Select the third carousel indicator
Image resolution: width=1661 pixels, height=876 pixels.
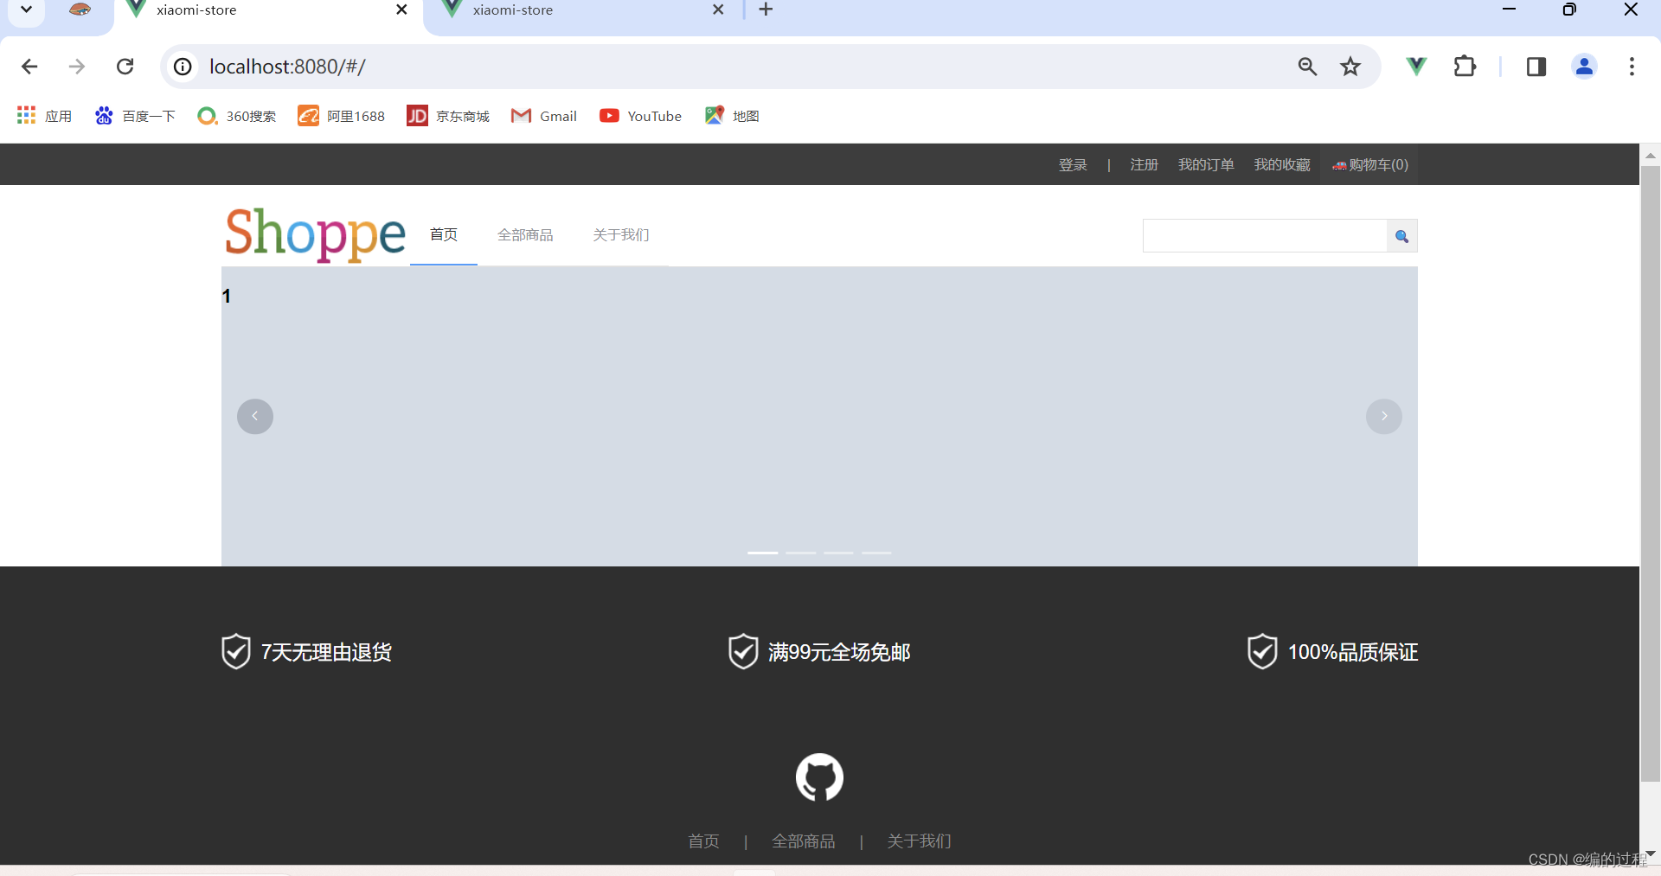coord(839,553)
